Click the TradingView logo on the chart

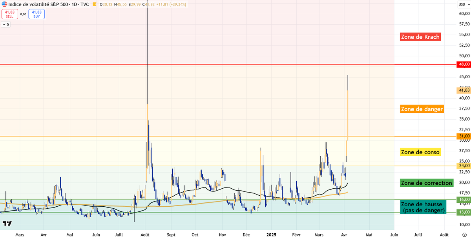[x=7, y=224]
